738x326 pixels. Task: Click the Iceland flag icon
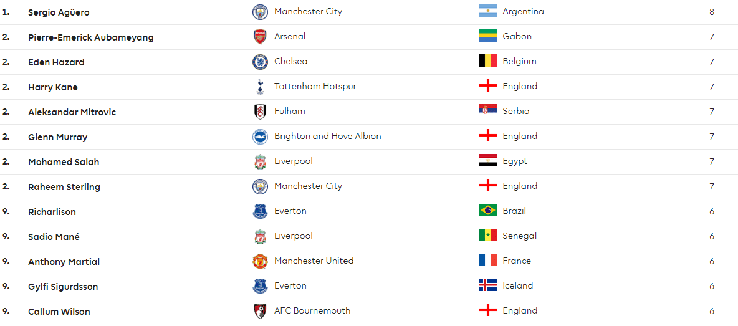click(x=488, y=285)
